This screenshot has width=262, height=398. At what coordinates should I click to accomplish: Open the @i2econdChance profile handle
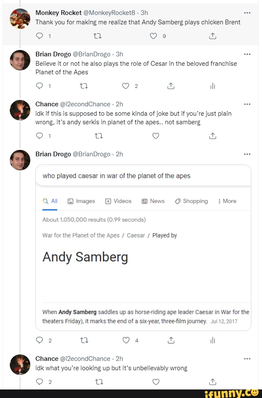[x=85, y=104]
